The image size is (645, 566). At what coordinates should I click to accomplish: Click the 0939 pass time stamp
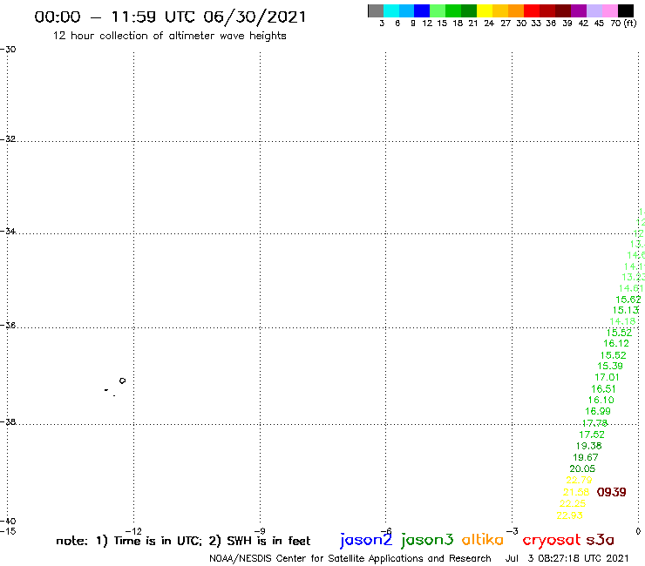pos(611,492)
